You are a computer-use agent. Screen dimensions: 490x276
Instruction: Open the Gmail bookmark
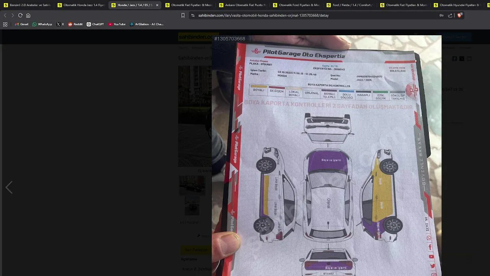tap(21, 24)
